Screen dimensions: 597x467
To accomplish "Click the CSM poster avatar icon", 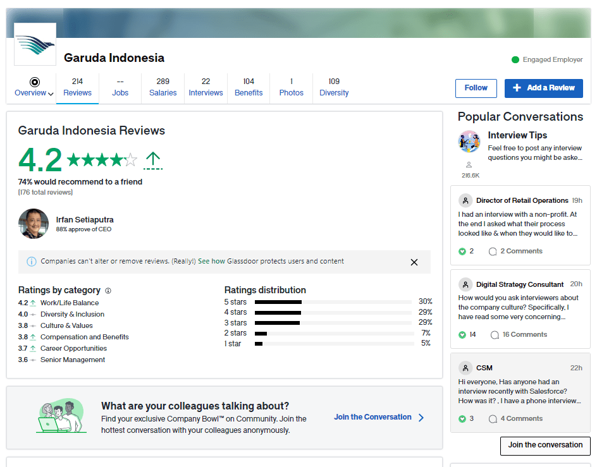I will pos(465,368).
